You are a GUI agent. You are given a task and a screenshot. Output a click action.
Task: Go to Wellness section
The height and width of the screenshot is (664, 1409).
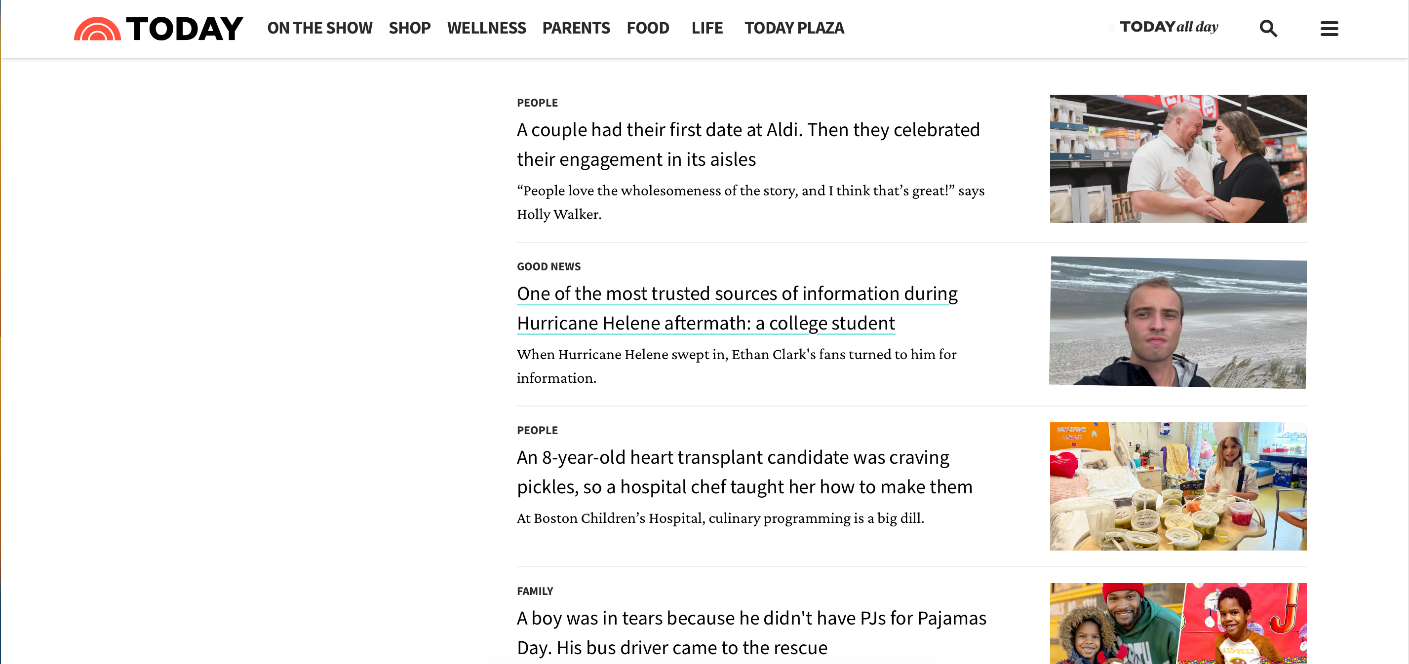point(486,29)
